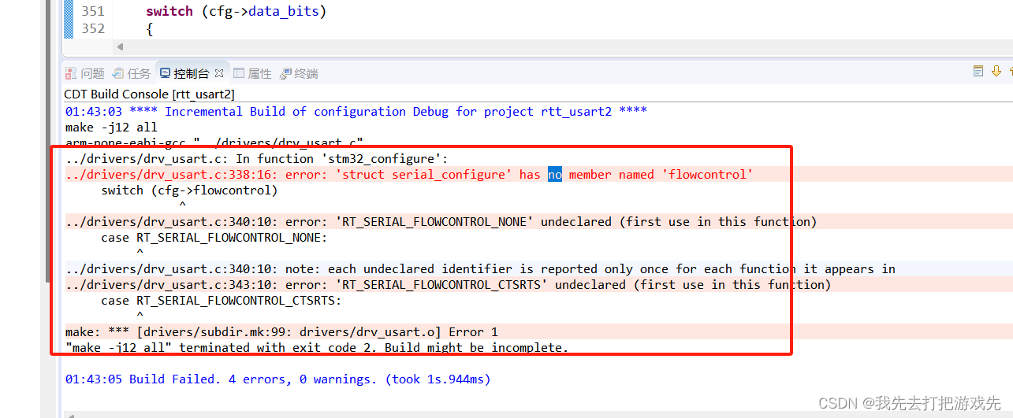Viewport: 1013px width, 418px height.
Task: Click 'switch (cfg->data_bits)' in the code editor
Action: 236,11
